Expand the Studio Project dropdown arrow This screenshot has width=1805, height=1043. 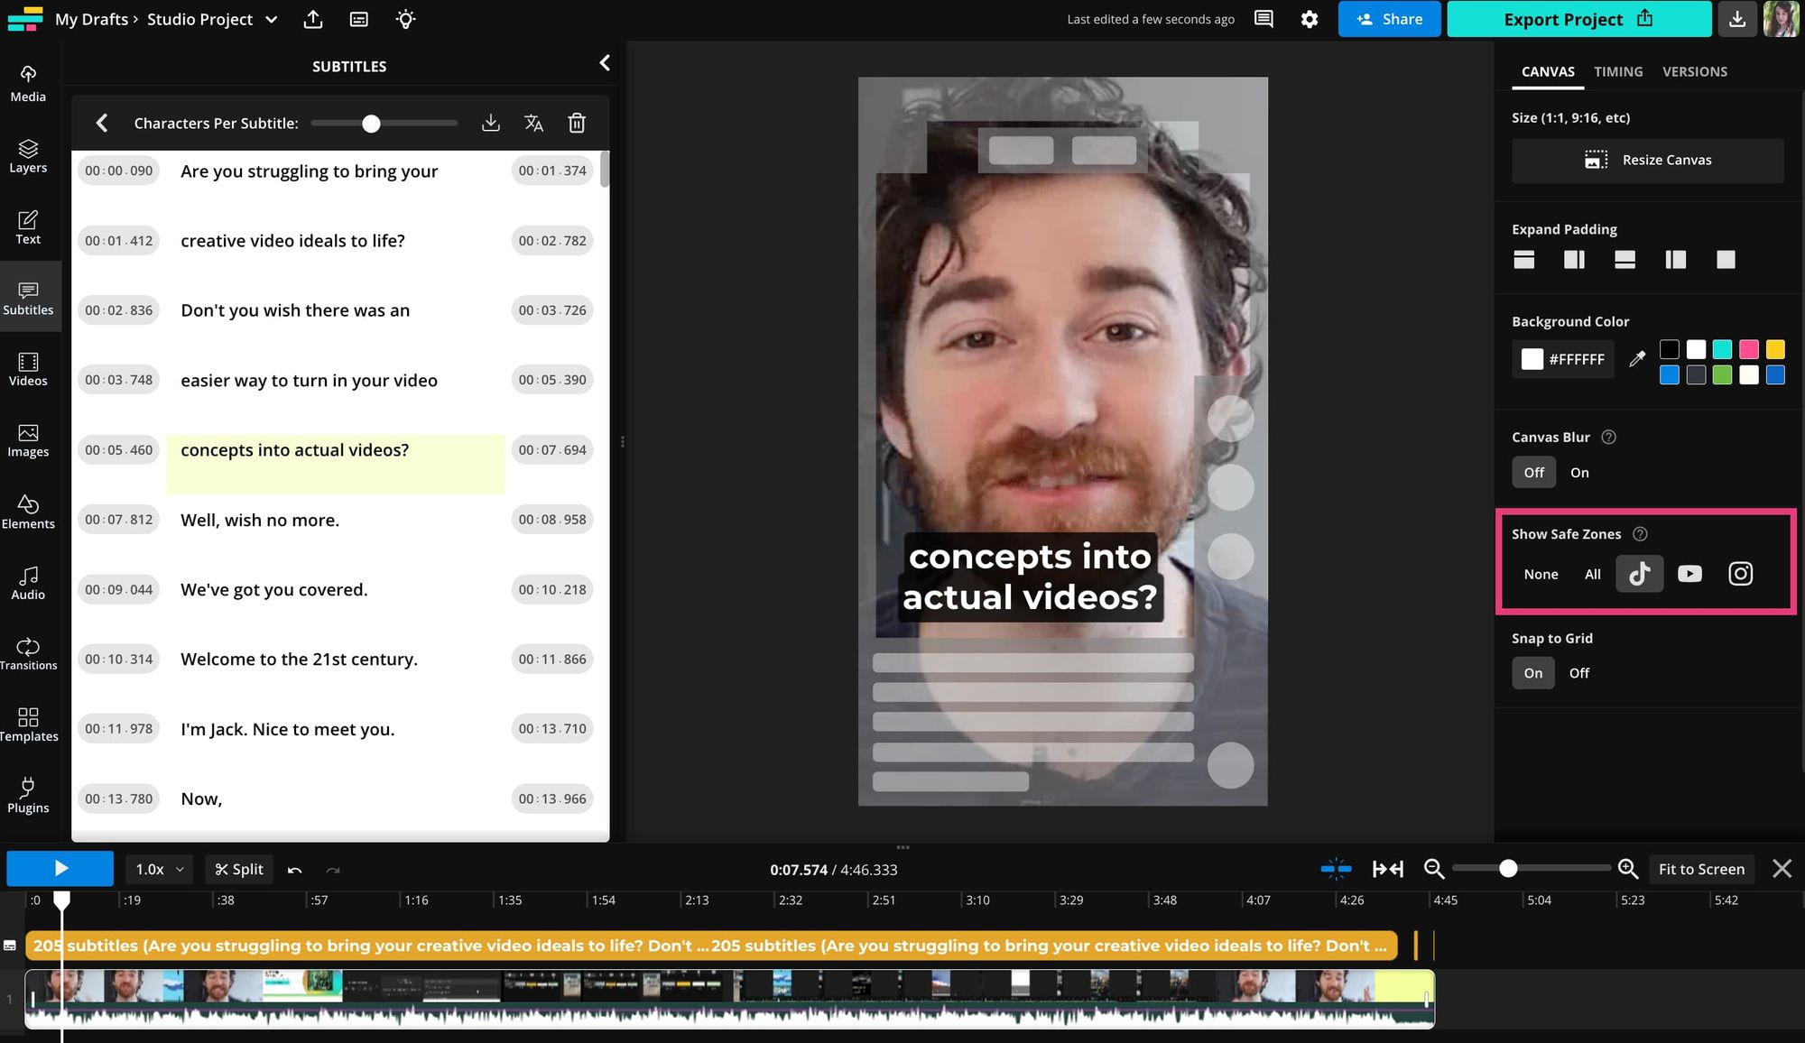272,20
